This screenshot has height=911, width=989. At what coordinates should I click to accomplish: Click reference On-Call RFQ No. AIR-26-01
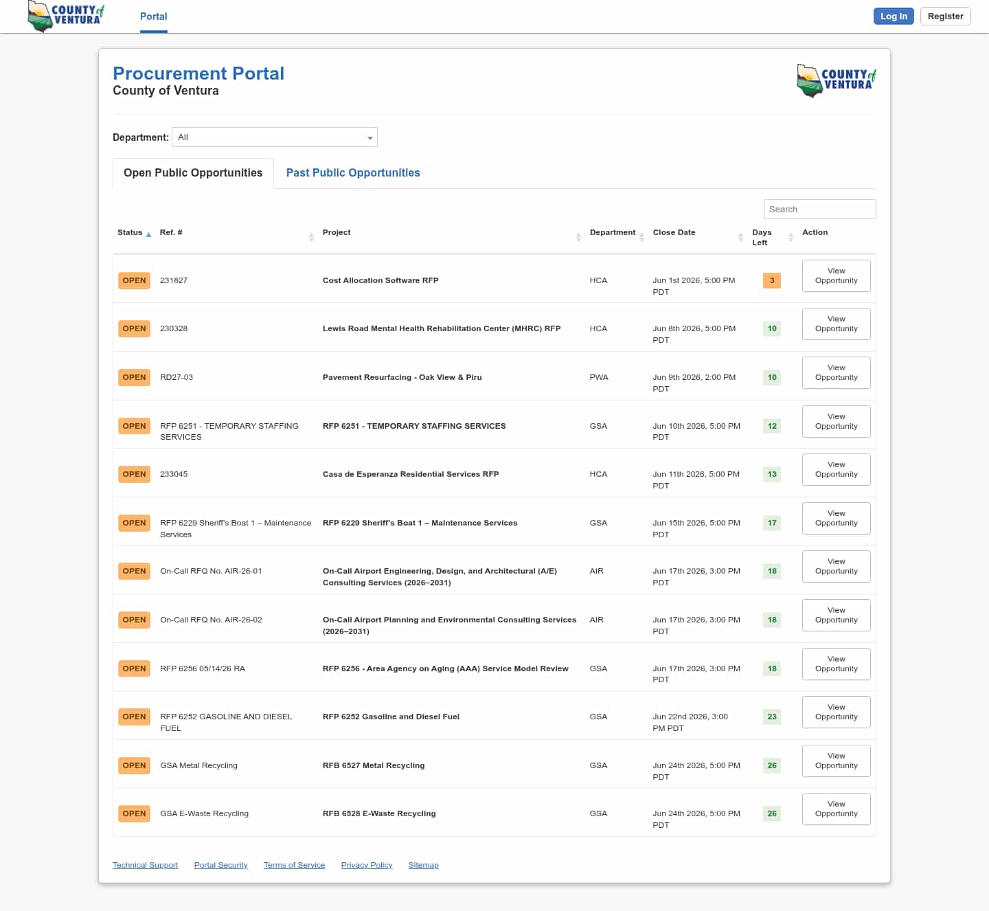(211, 571)
